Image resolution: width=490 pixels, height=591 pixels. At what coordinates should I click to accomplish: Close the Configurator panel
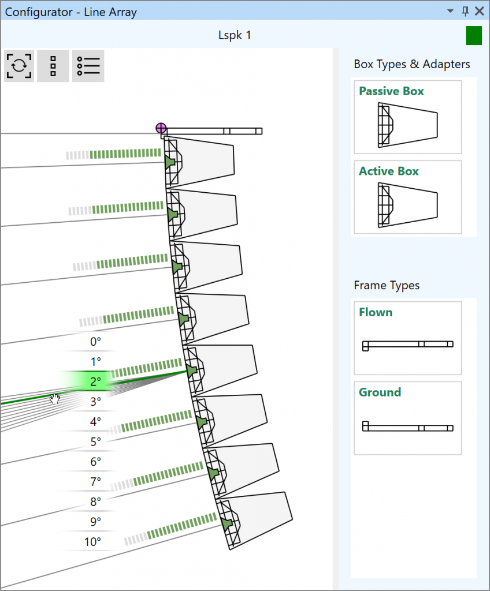(x=480, y=11)
